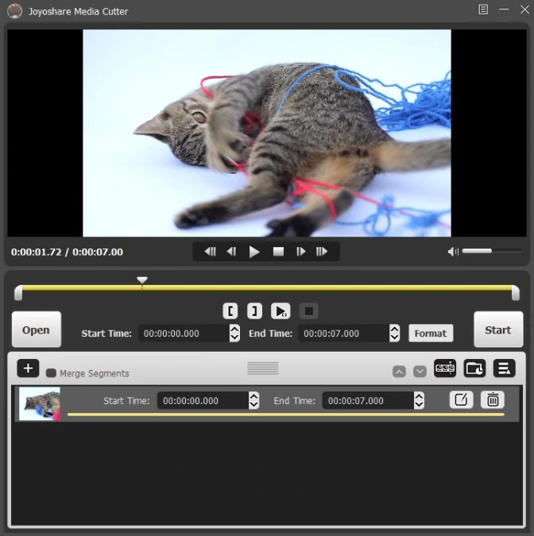Increase the upper End Time value
The height and width of the screenshot is (536, 534).
(x=394, y=329)
